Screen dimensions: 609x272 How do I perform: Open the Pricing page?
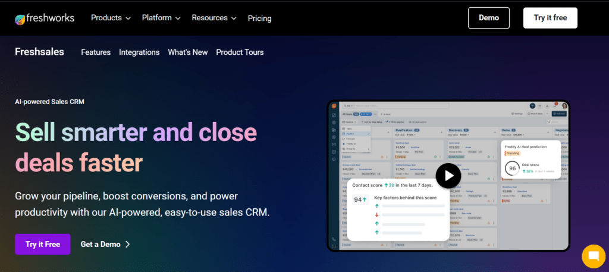click(259, 18)
